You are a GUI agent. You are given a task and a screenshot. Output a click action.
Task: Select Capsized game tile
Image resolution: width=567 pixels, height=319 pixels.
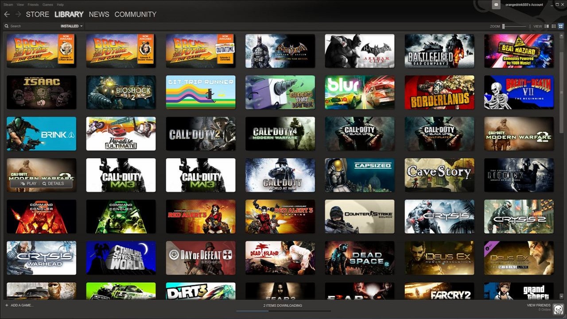click(x=360, y=175)
